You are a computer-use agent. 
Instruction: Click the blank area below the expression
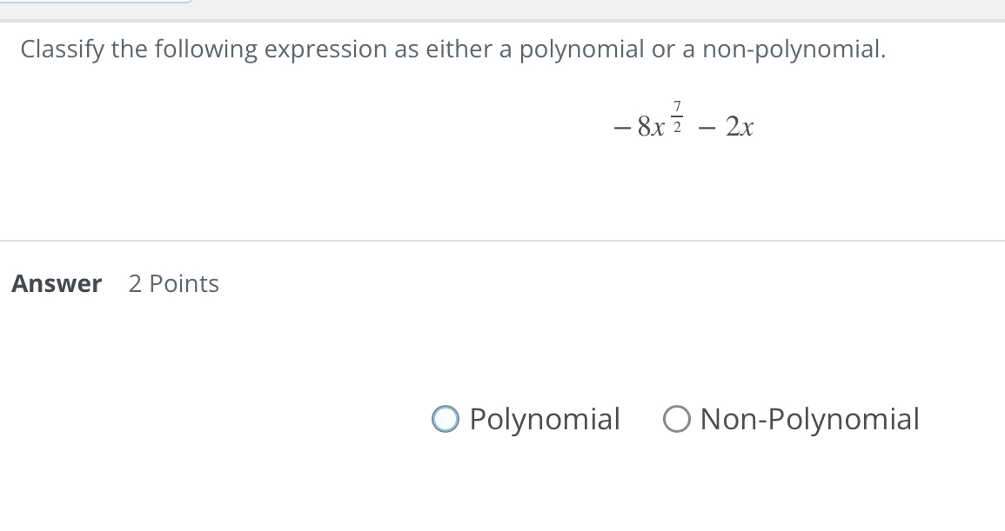(502, 196)
